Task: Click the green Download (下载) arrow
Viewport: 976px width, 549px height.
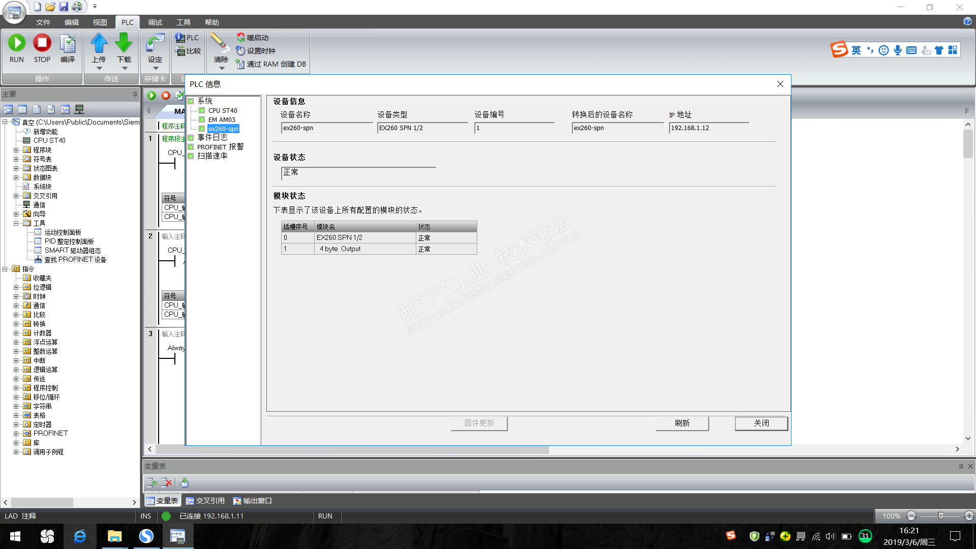Action: pyautogui.click(x=124, y=44)
